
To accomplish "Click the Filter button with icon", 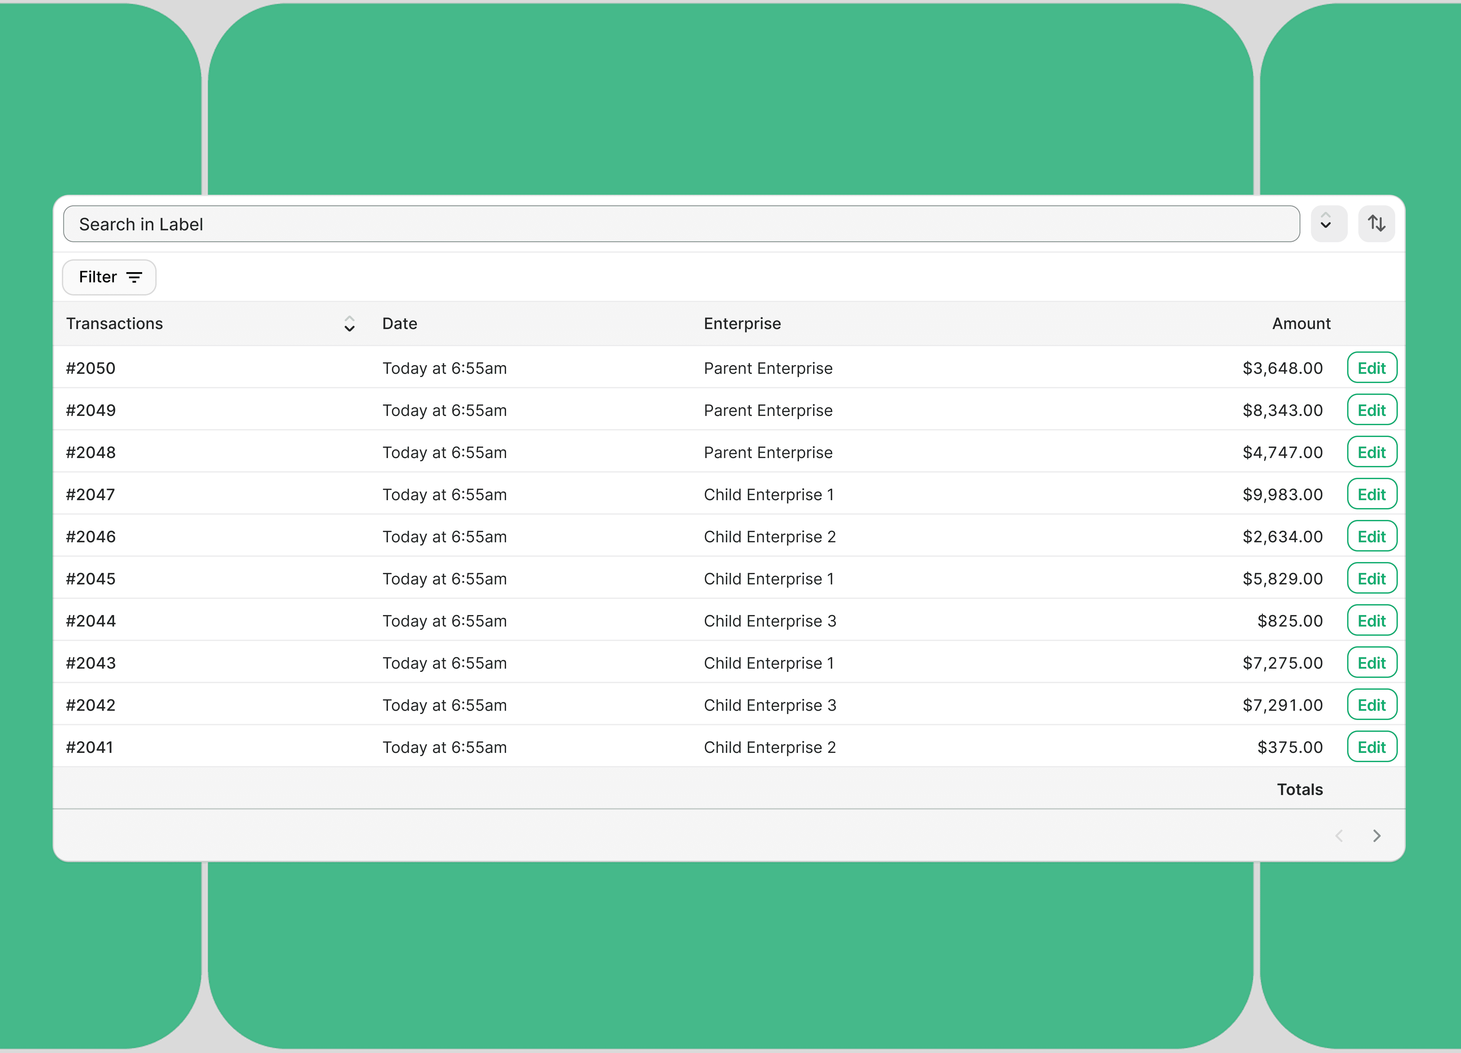I will pos(109,278).
